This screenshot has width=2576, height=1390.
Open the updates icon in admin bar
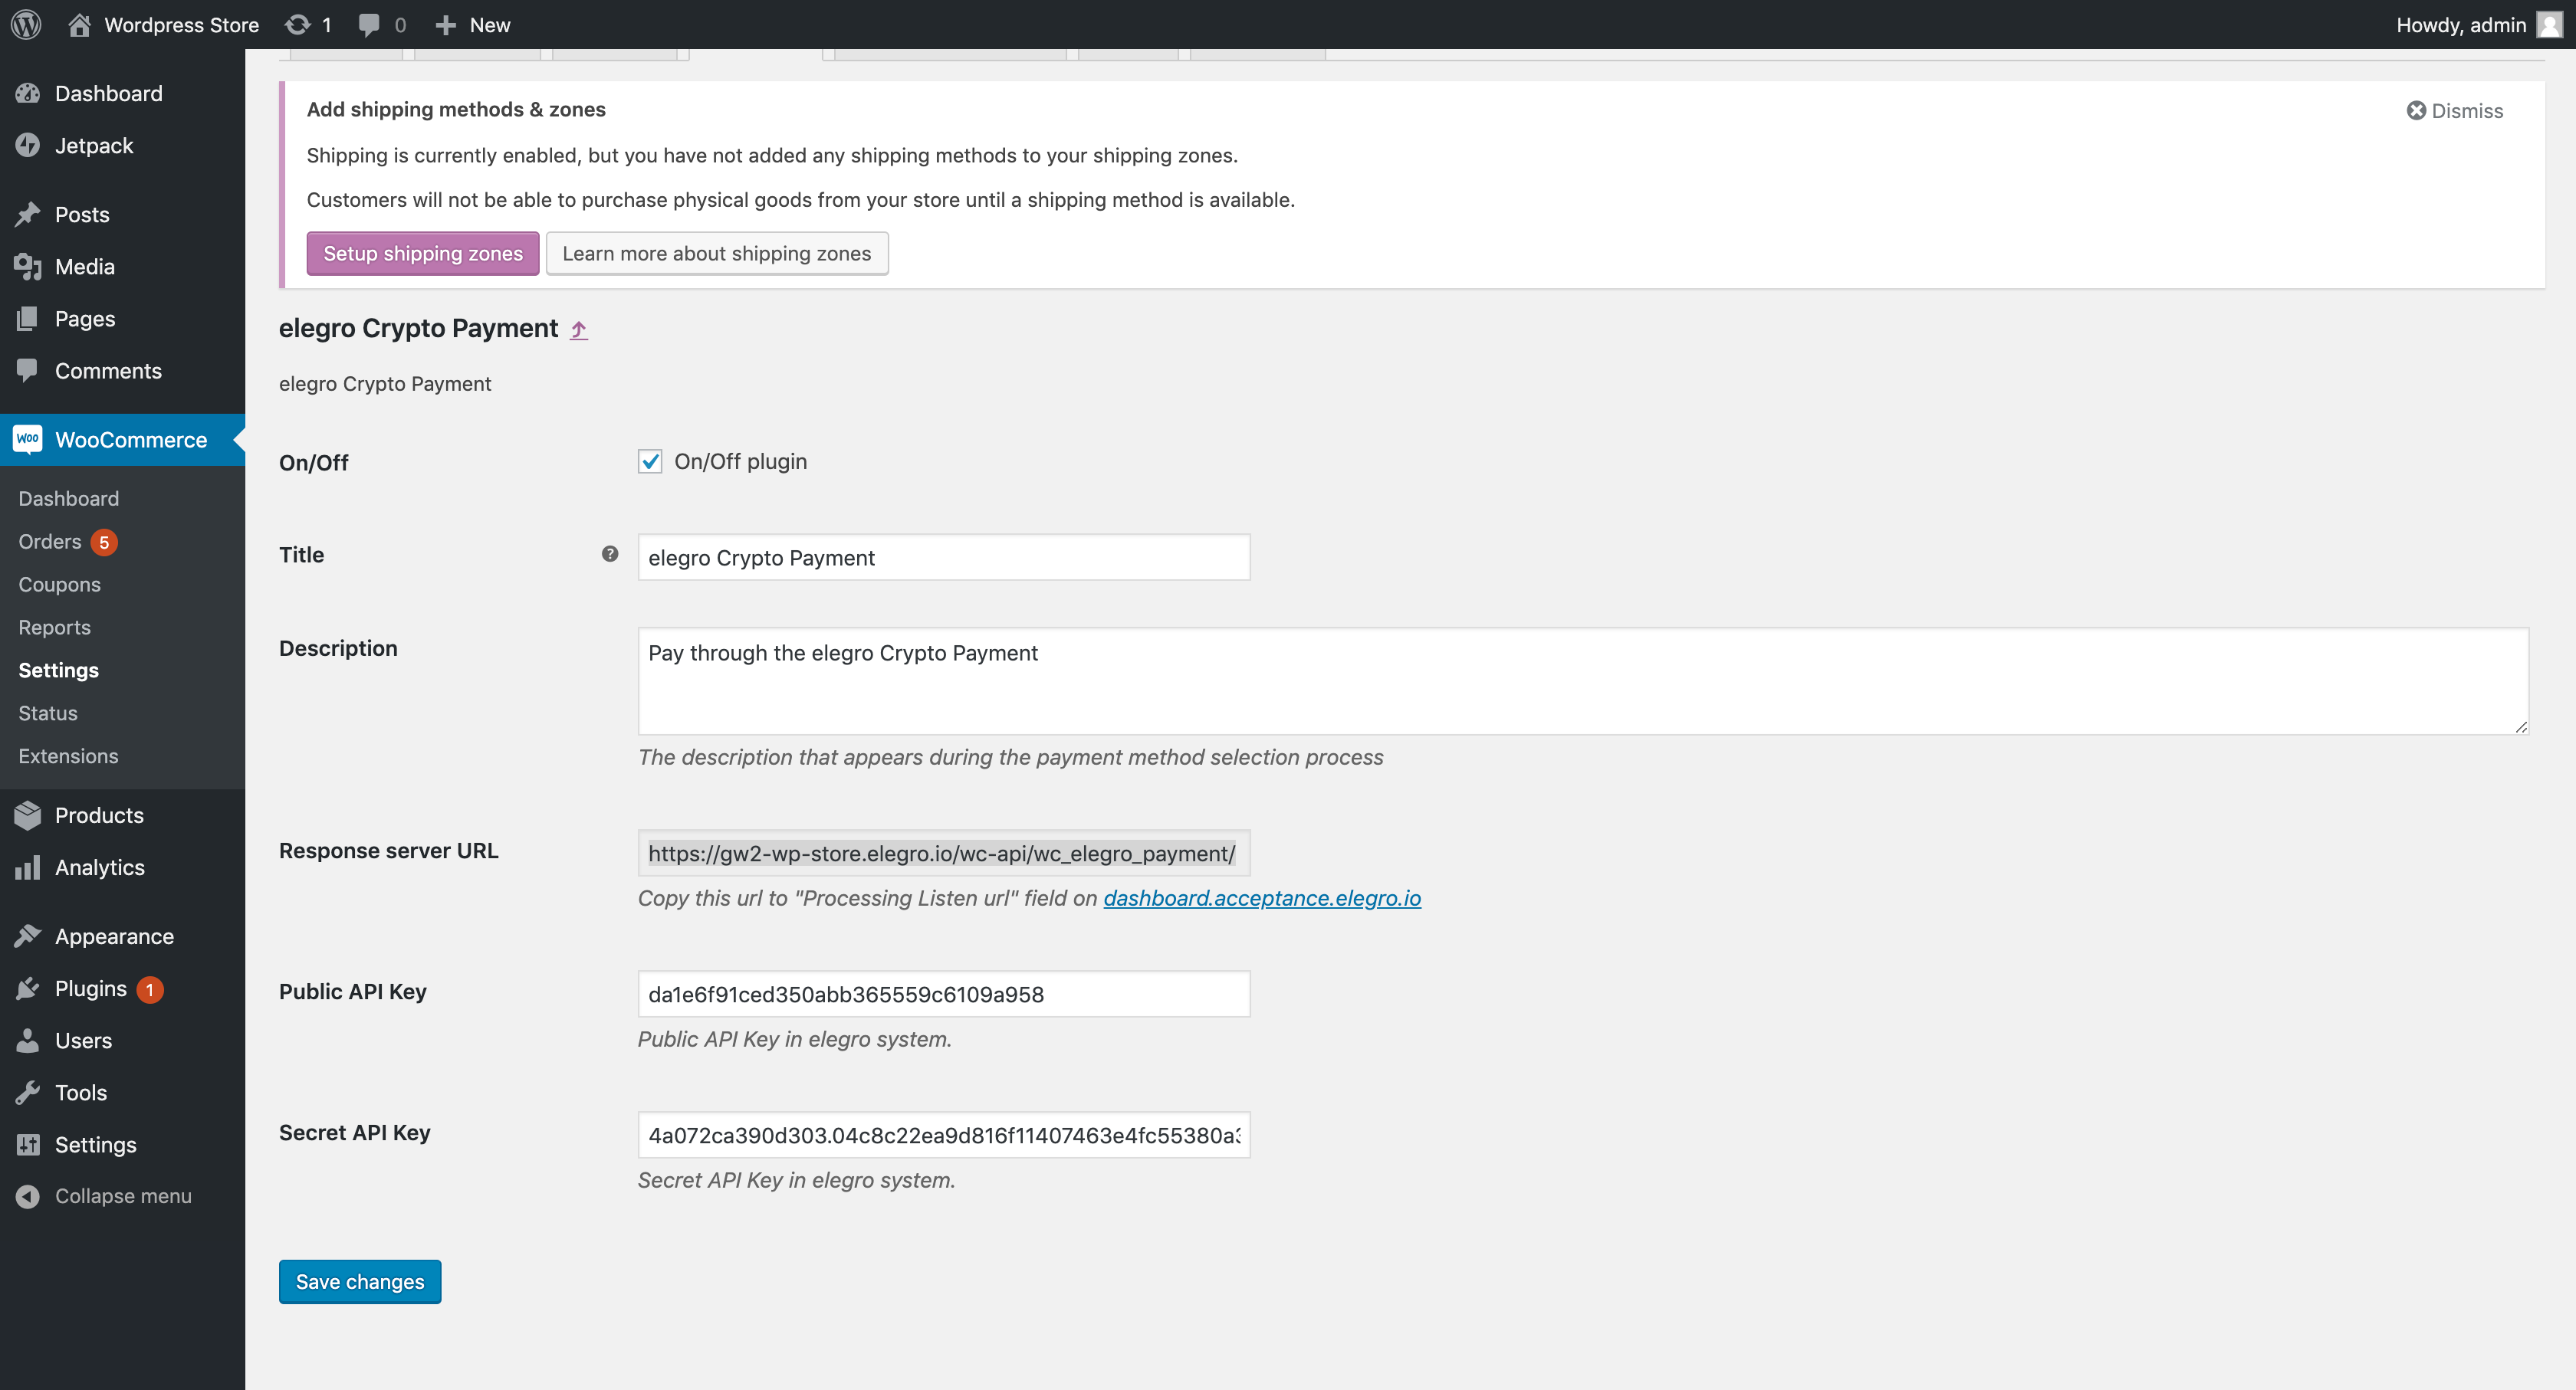click(x=298, y=24)
